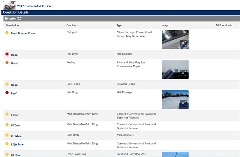Select the L Roof item link
Viewport: 240px width, 157px height.
point(15,115)
